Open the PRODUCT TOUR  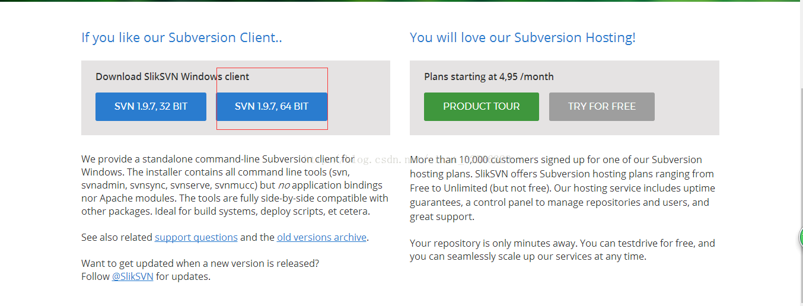point(482,107)
